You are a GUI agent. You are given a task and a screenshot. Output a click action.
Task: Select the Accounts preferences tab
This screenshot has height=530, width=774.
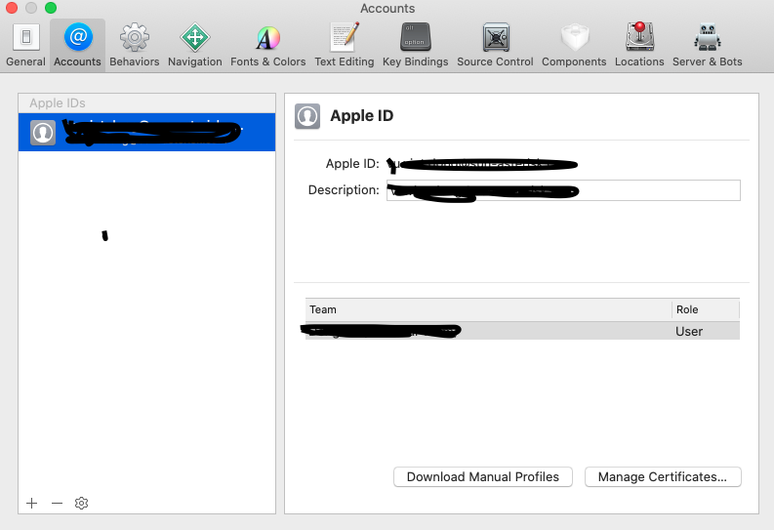77,45
